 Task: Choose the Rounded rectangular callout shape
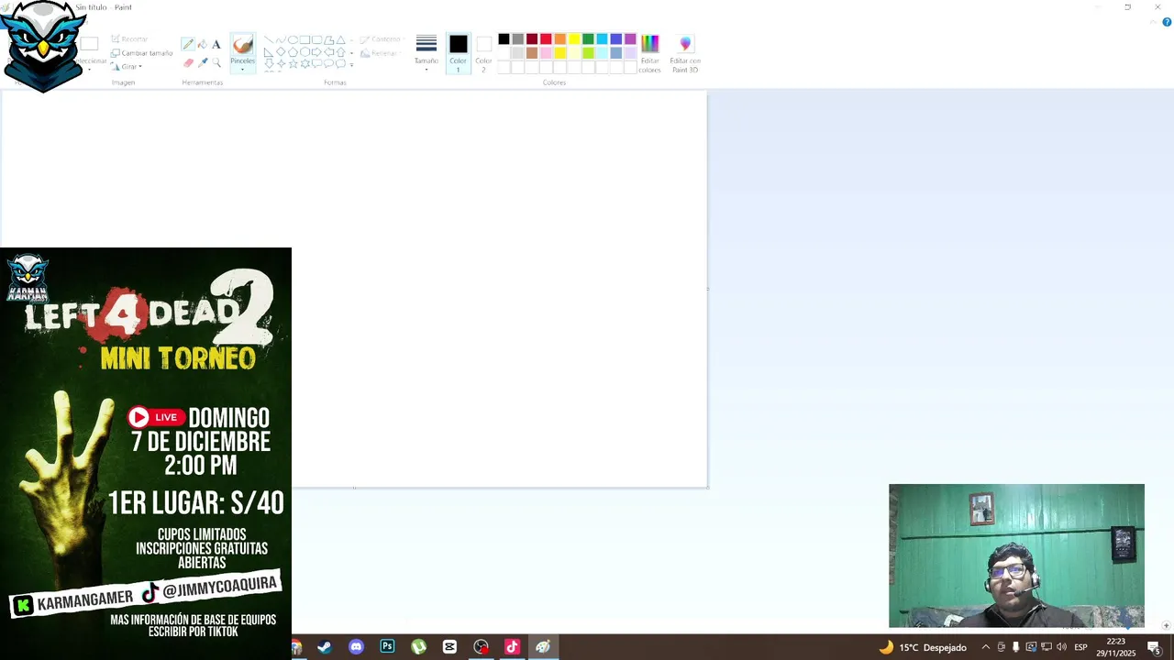(x=316, y=64)
